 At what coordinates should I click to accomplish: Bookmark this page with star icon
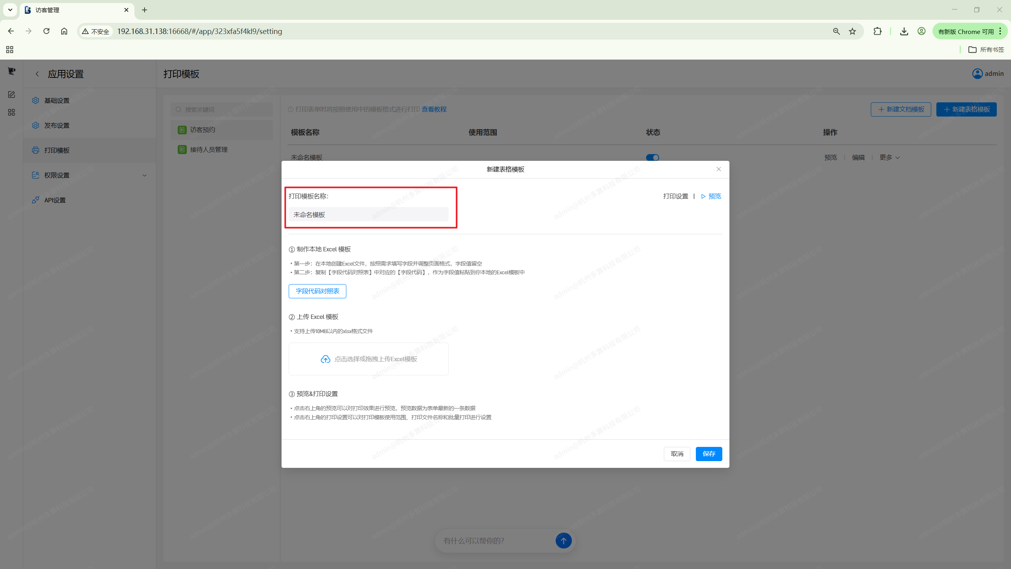click(x=852, y=31)
